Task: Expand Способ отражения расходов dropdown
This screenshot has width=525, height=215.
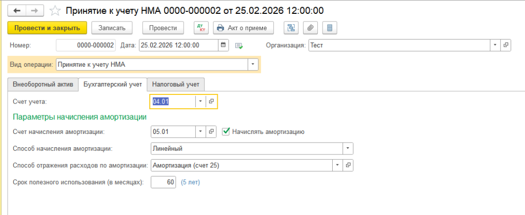Action: pos(337,165)
